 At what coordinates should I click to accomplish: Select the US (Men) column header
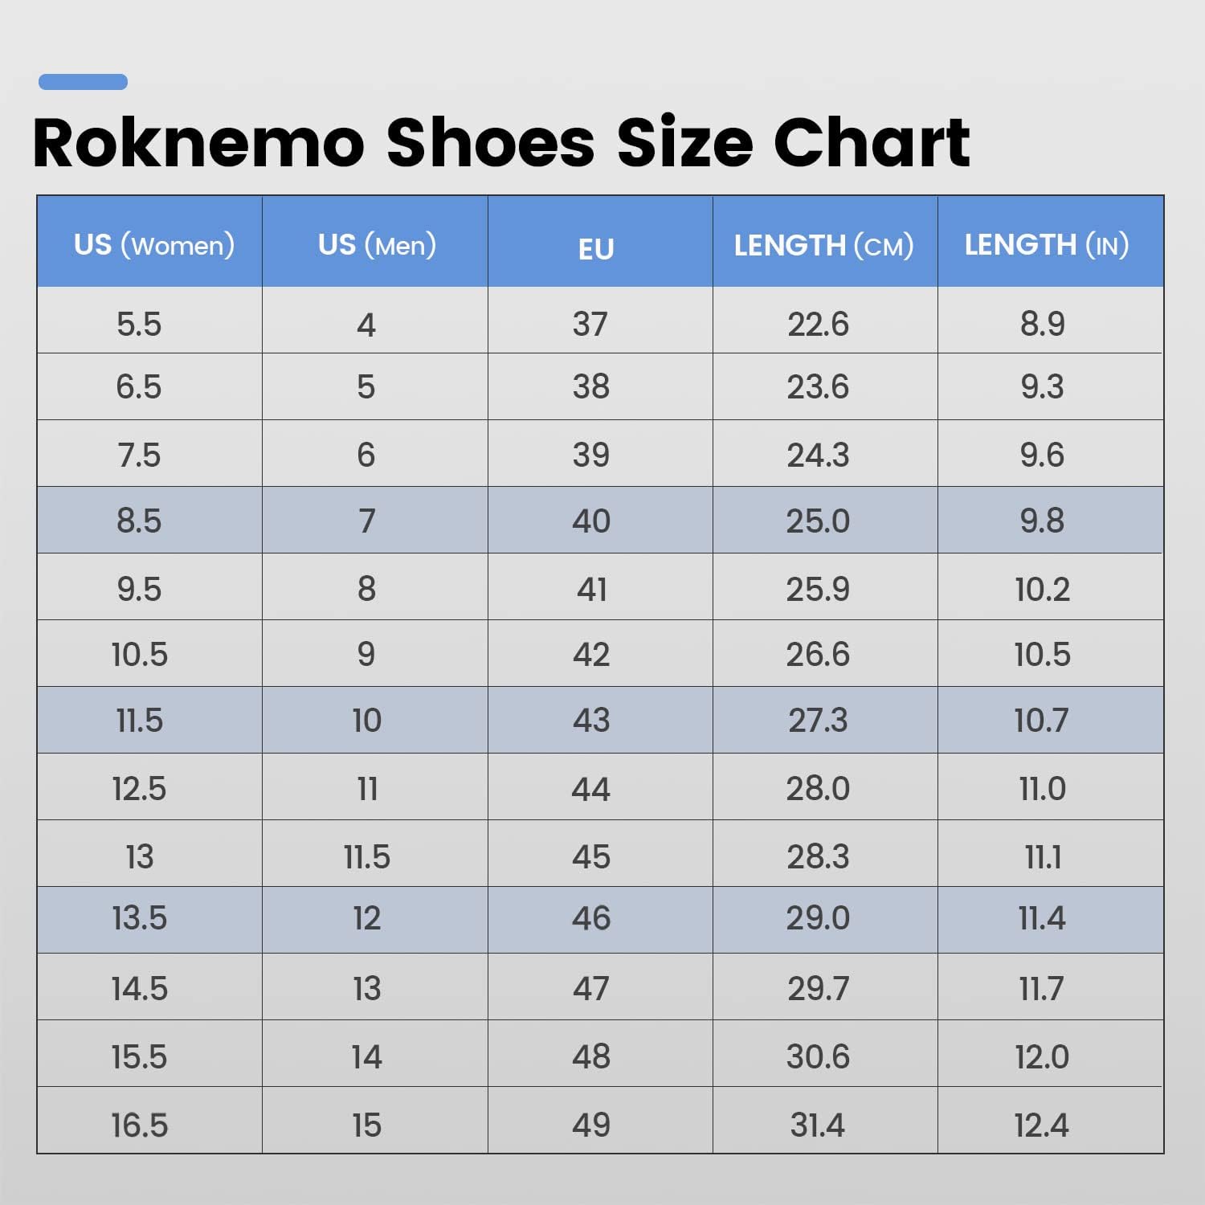377,244
